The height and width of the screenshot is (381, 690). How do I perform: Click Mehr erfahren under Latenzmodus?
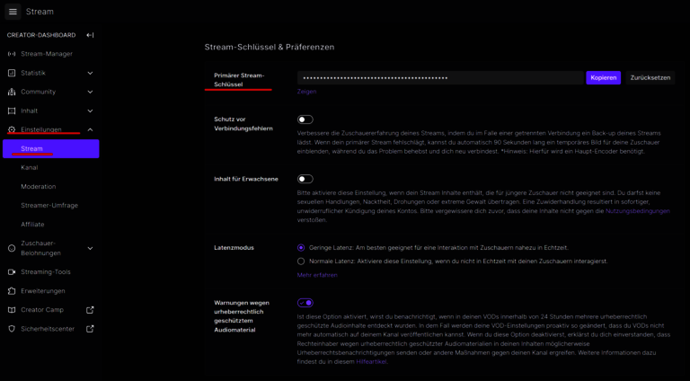(317, 275)
